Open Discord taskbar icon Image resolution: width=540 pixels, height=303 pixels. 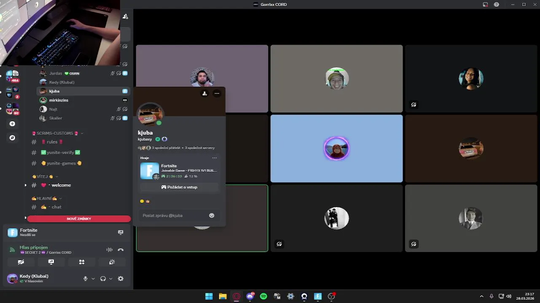pos(250,296)
